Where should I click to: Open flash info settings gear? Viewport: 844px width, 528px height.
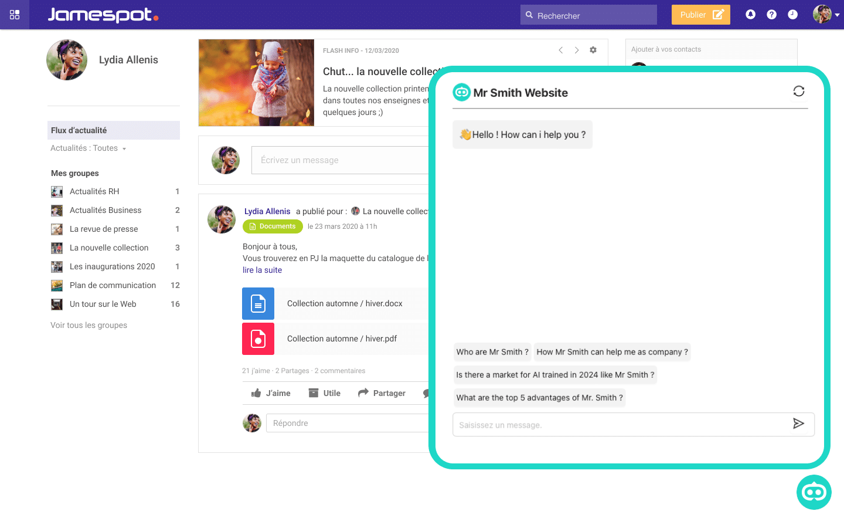click(593, 50)
